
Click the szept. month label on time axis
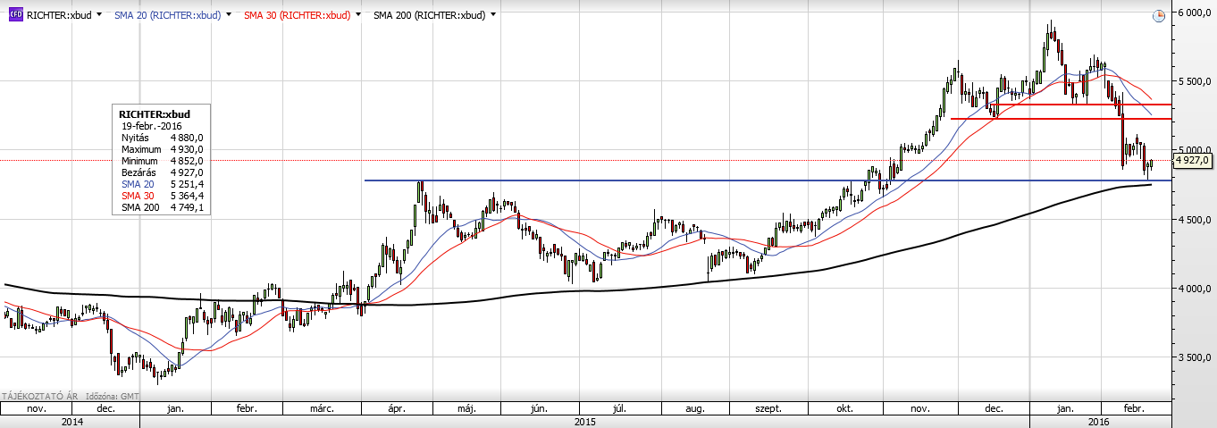point(768,408)
